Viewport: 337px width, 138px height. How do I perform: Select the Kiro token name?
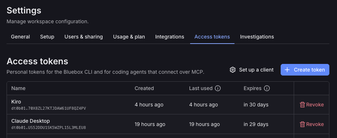[16, 102]
